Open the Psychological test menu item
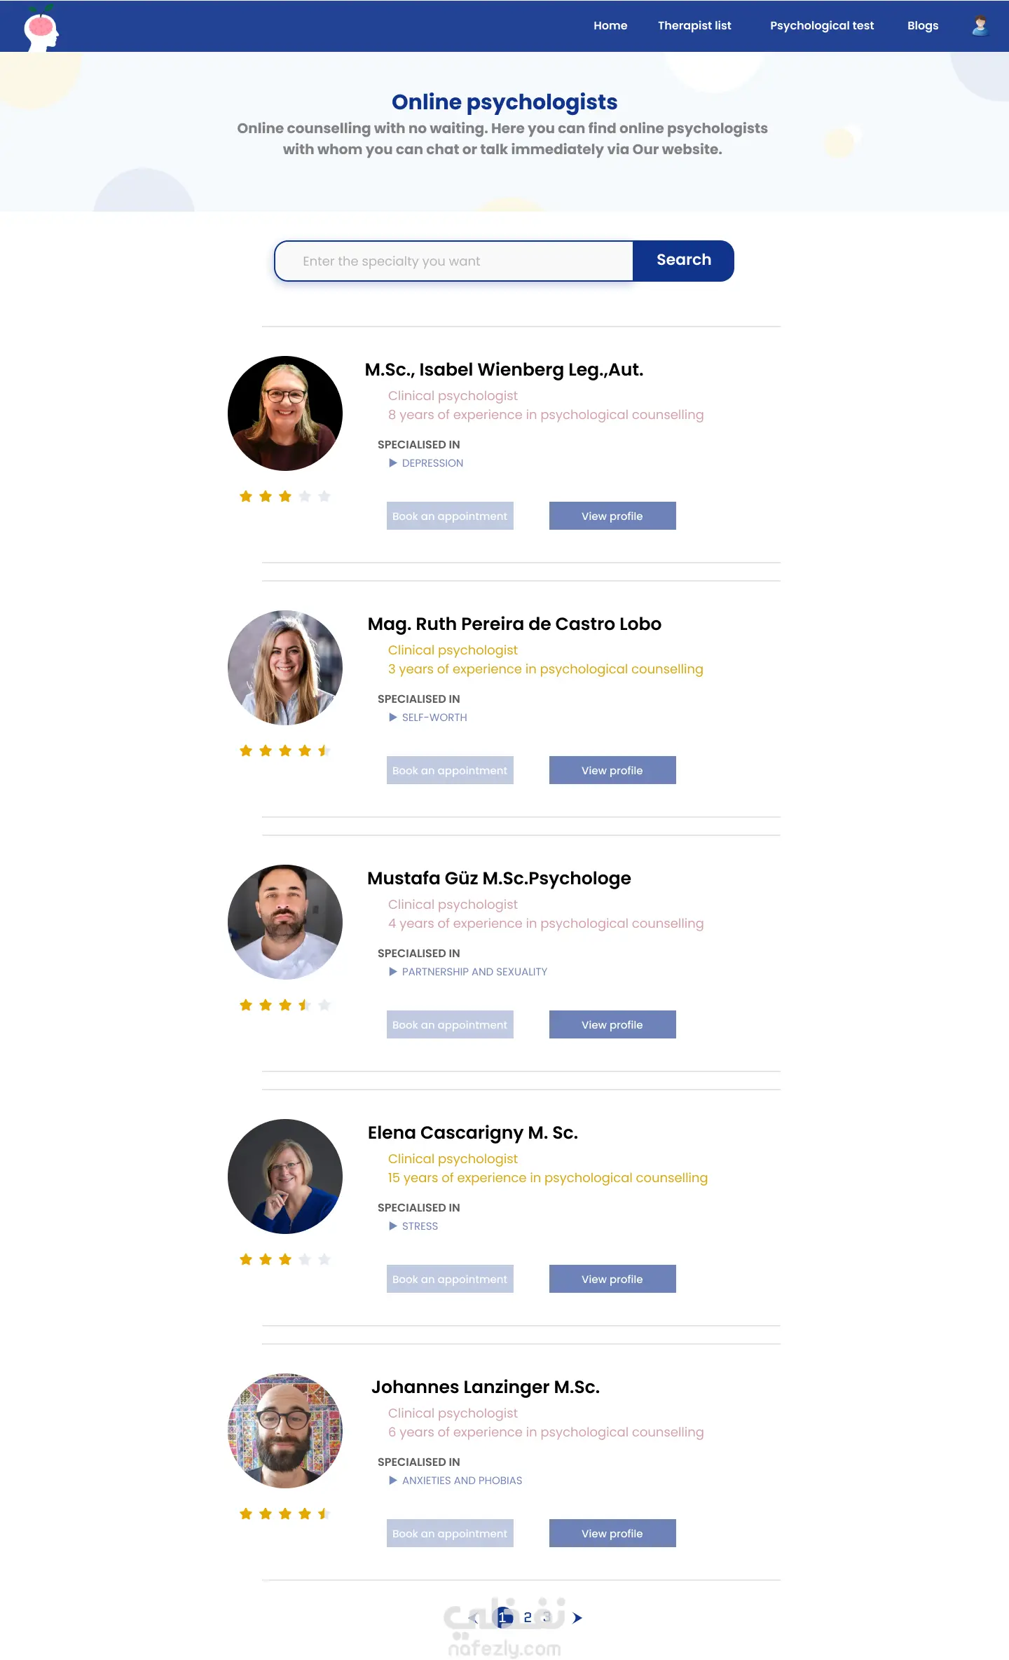The height and width of the screenshot is (1660, 1009). click(x=821, y=26)
